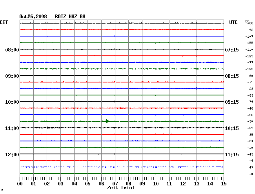Click the UTC time label "10:15"
This screenshot has width=255, height=194.
232,128
